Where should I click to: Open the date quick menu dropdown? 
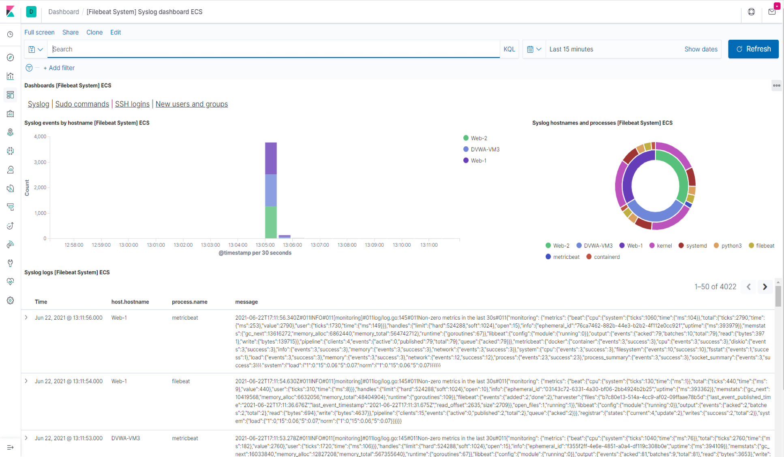coord(534,49)
